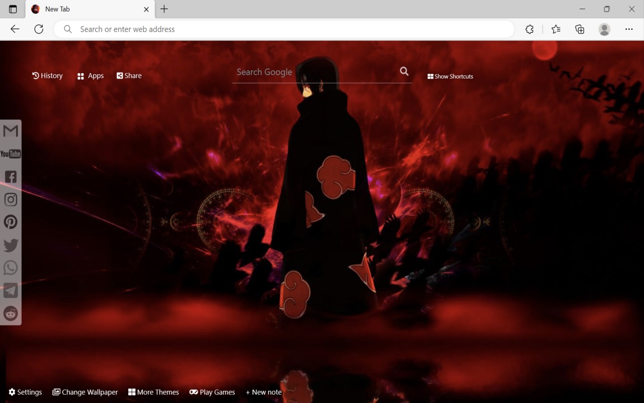The height and width of the screenshot is (403, 644).
Task: Restore down the browser window
Action: 607,9
